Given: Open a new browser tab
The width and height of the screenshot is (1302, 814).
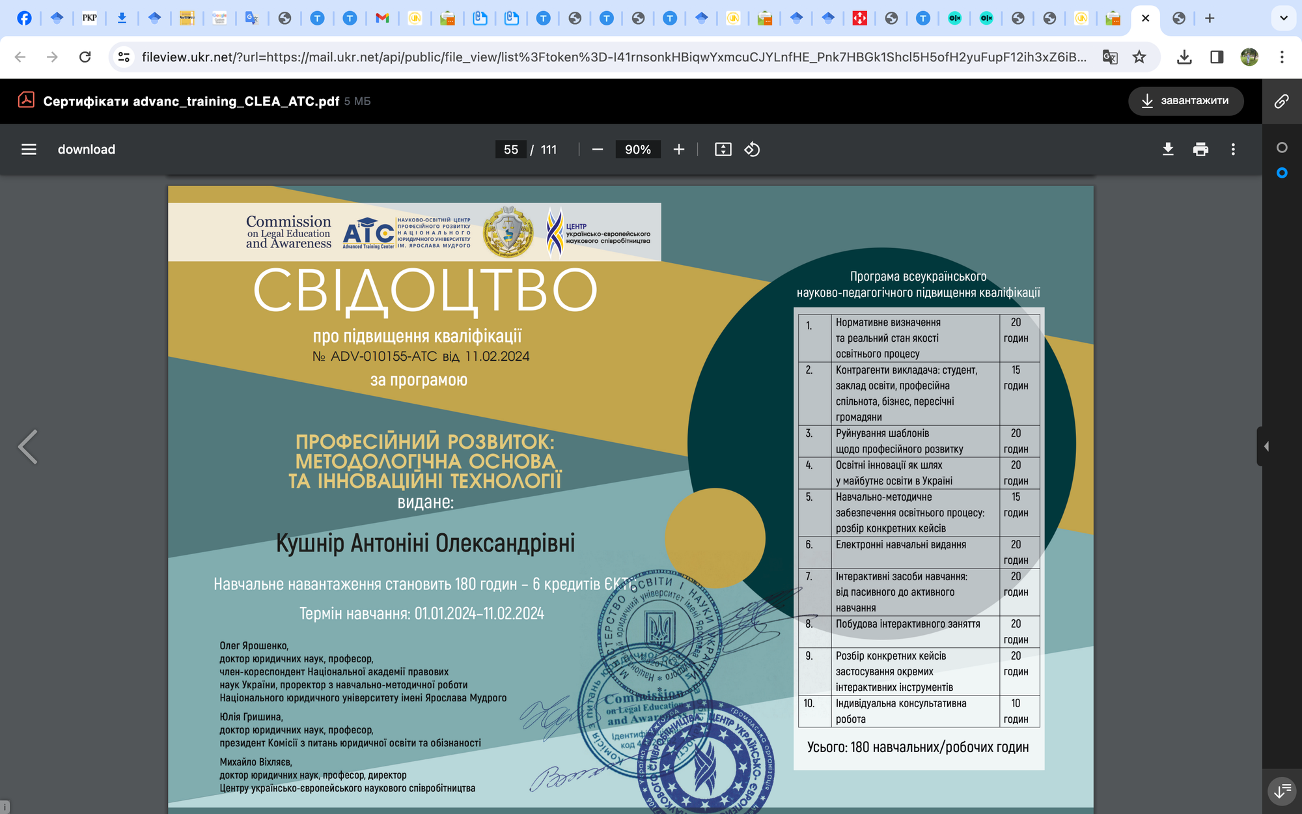Looking at the screenshot, I should tap(1210, 18).
